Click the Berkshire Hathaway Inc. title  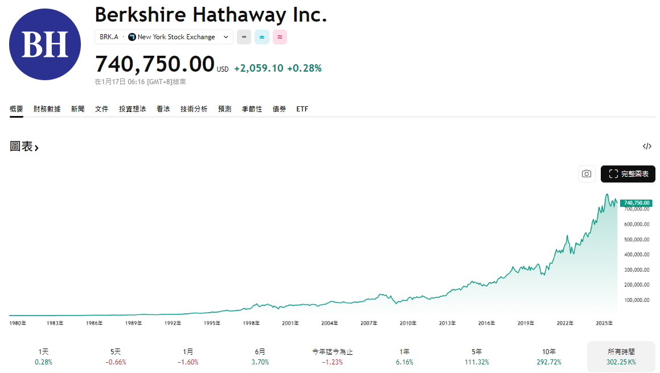[x=211, y=14]
